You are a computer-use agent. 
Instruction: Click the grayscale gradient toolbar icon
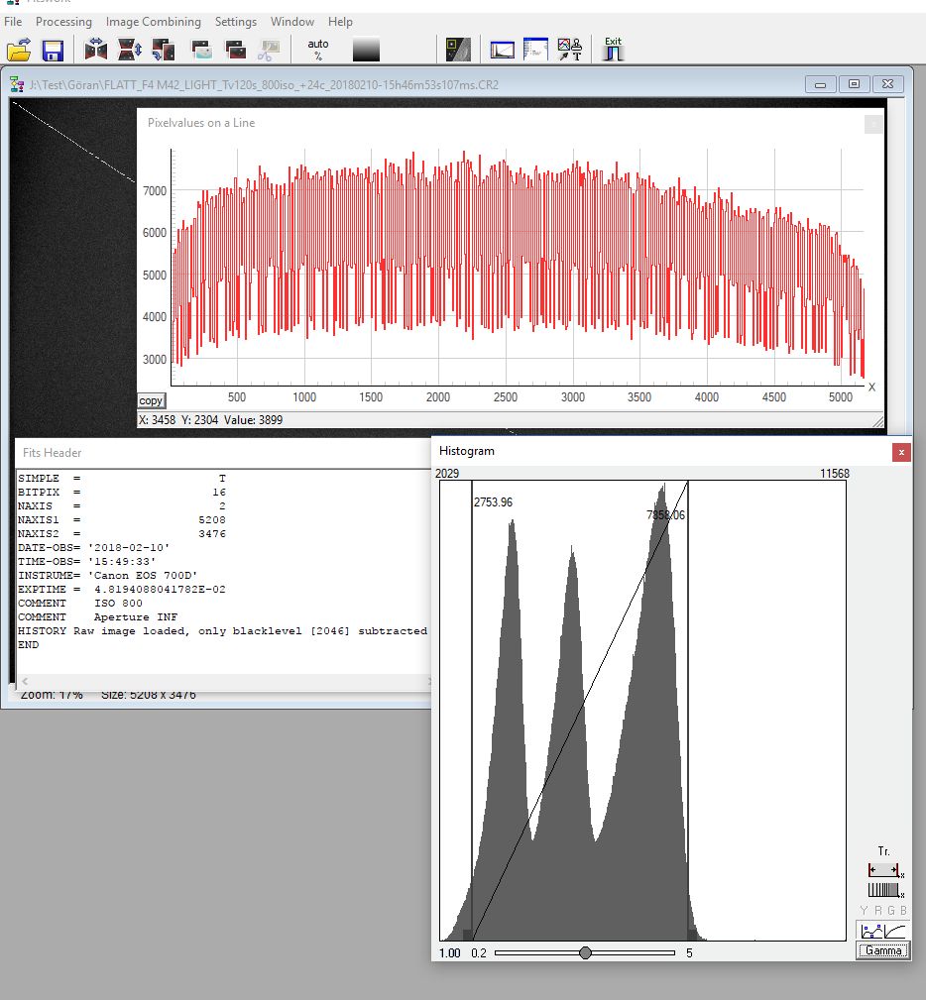(x=366, y=50)
